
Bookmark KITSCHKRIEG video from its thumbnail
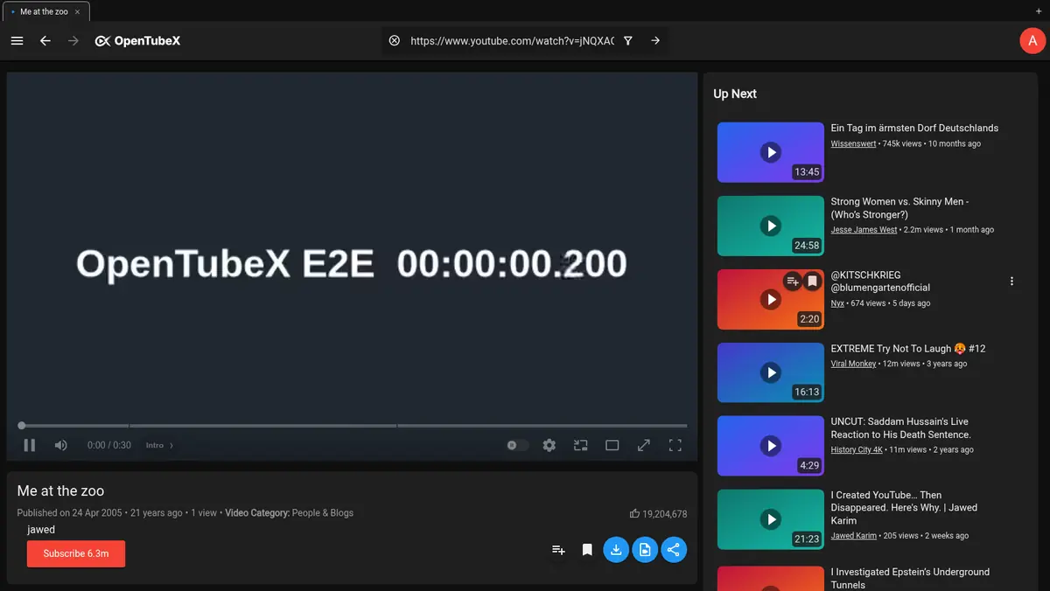coord(812,281)
